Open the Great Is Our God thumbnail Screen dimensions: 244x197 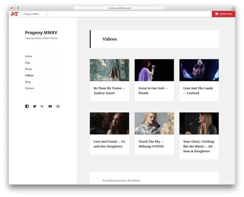click(154, 70)
